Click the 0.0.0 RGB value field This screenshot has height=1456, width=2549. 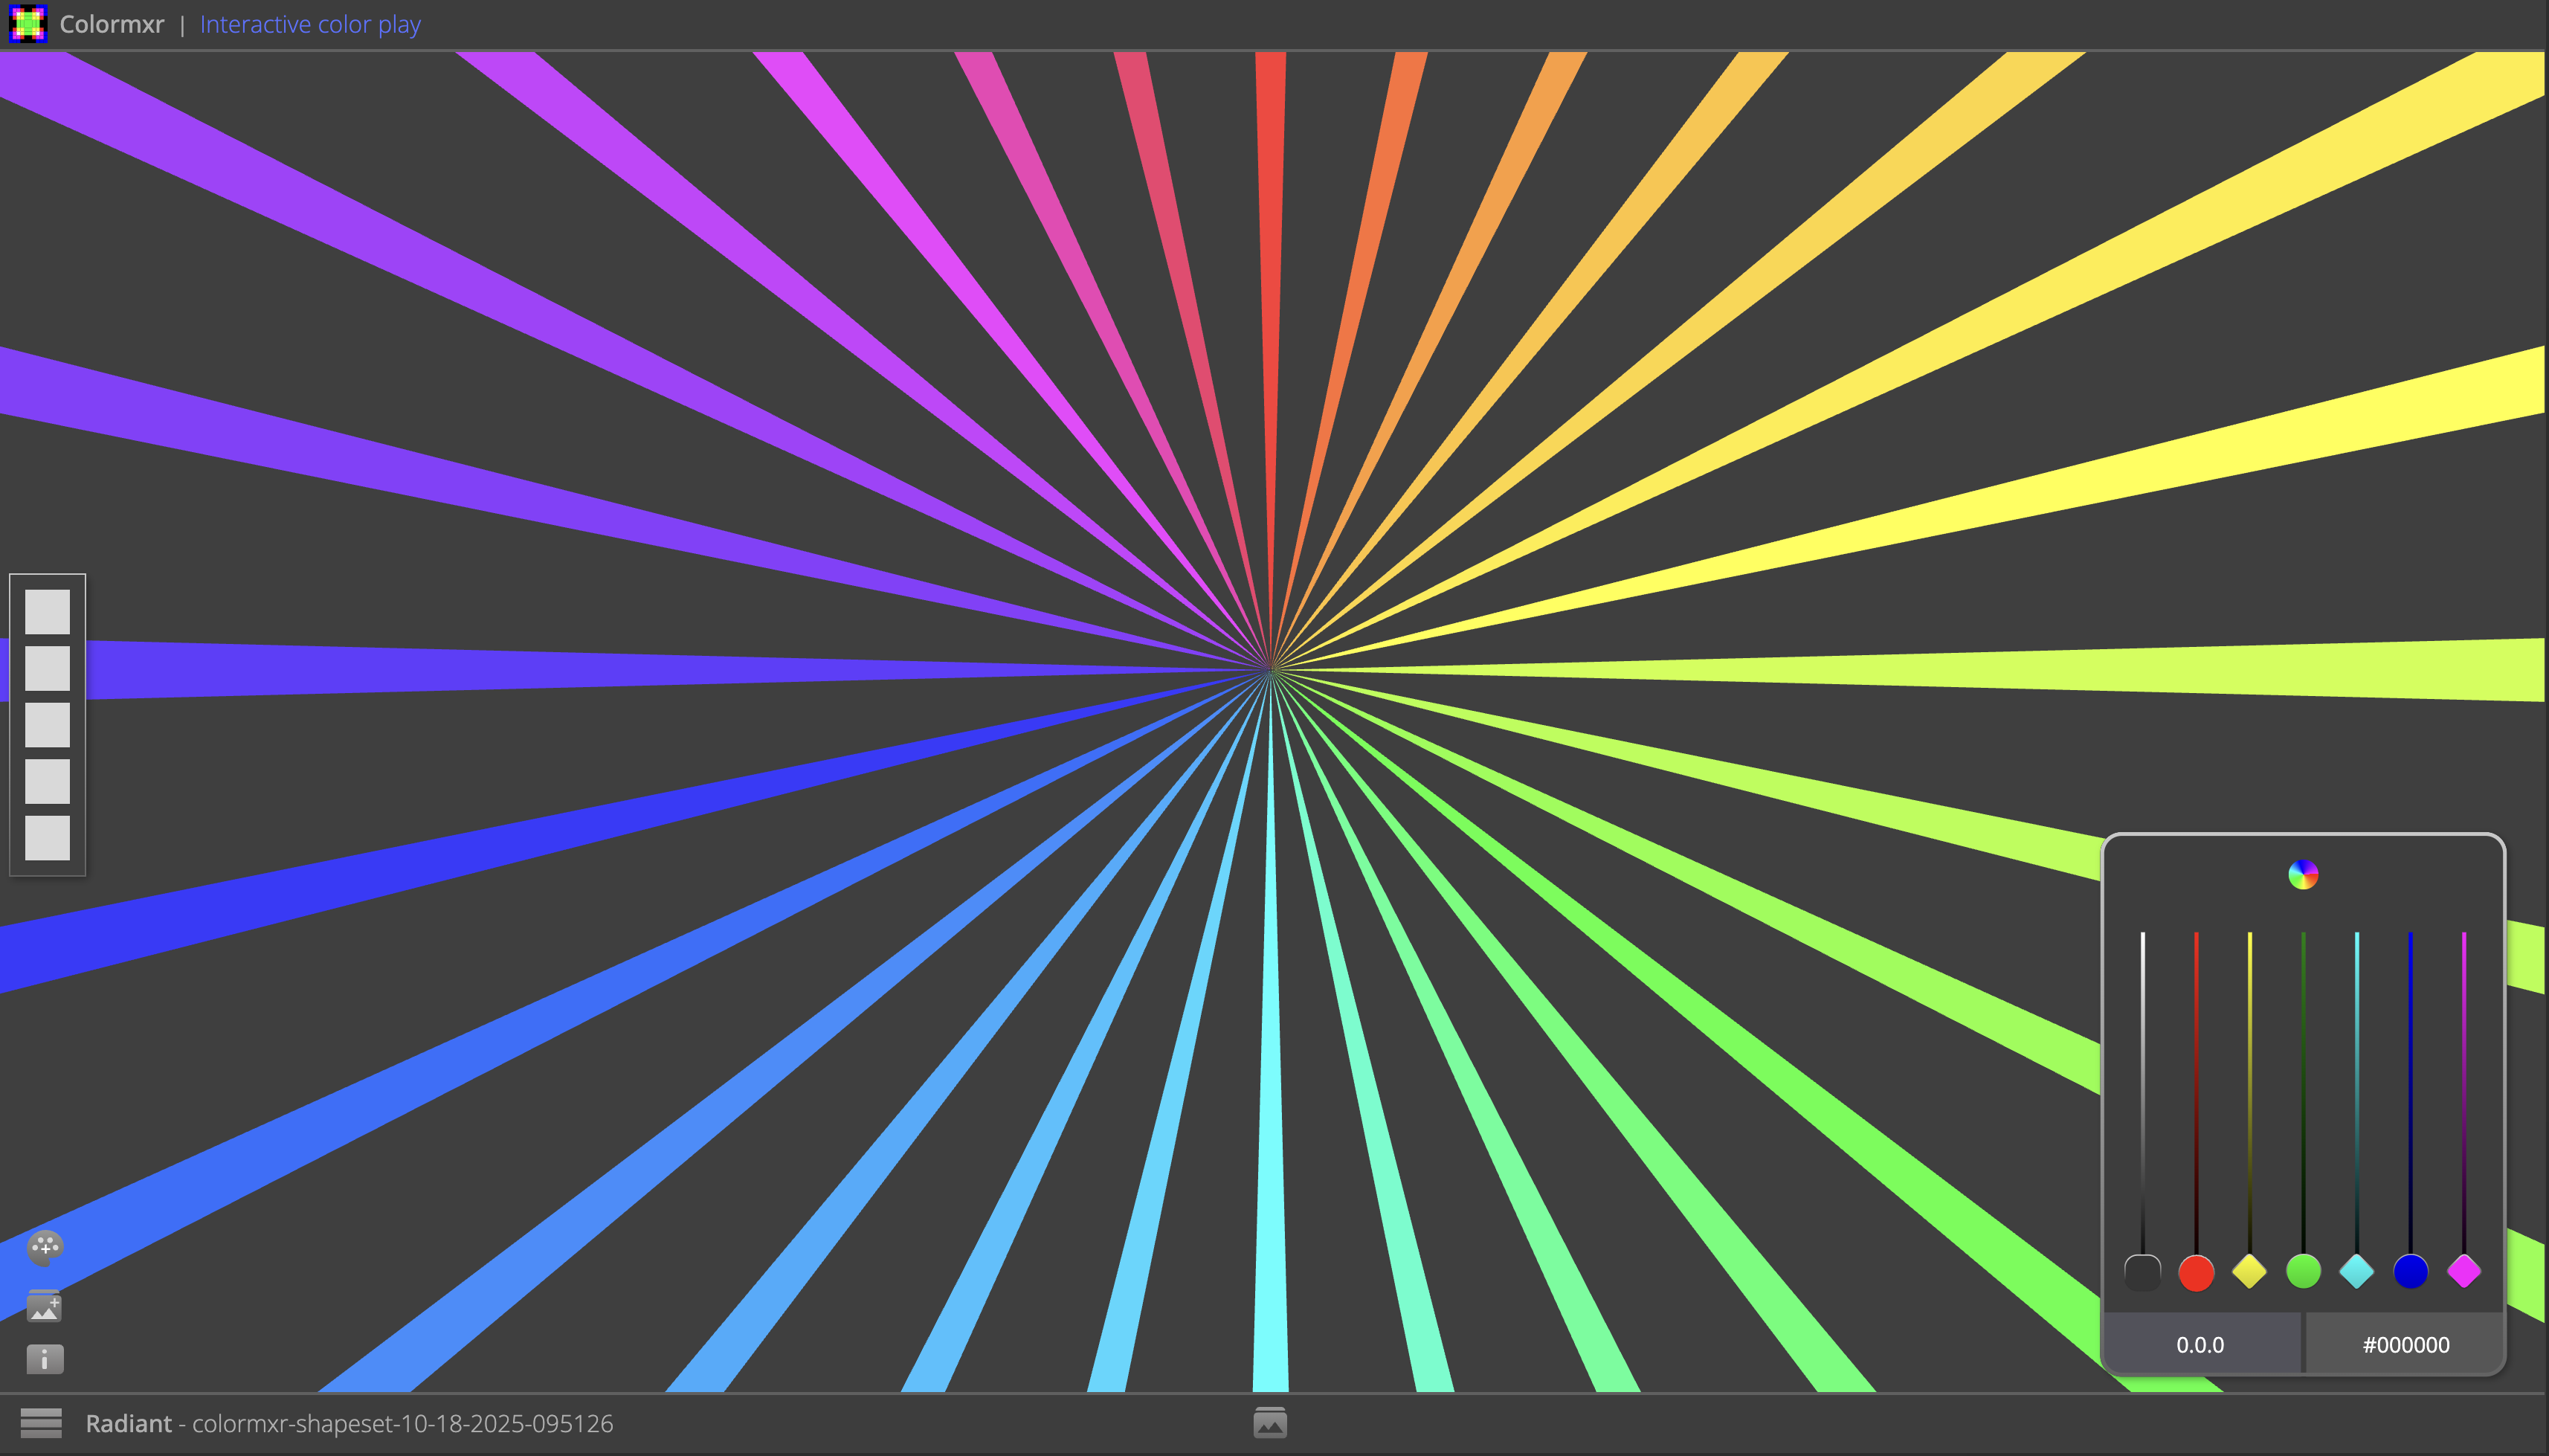point(2201,1344)
